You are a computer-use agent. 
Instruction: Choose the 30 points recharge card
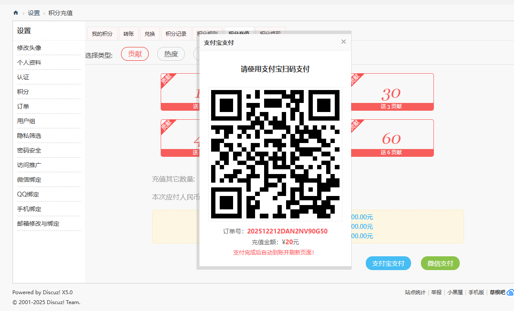(393, 91)
